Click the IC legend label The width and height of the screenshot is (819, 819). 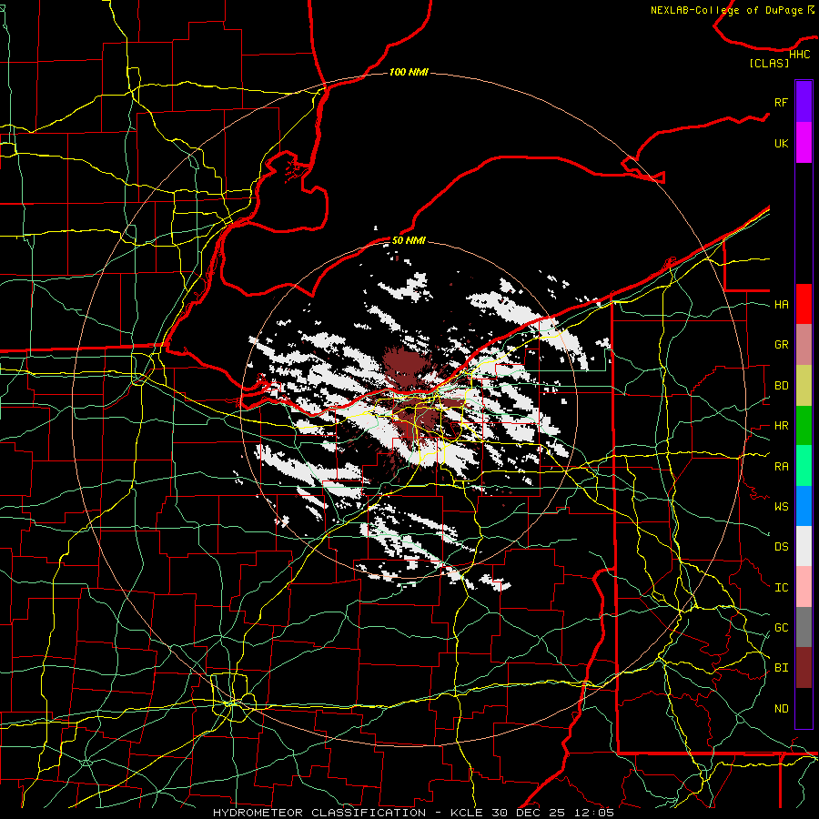(x=781, y=588)
